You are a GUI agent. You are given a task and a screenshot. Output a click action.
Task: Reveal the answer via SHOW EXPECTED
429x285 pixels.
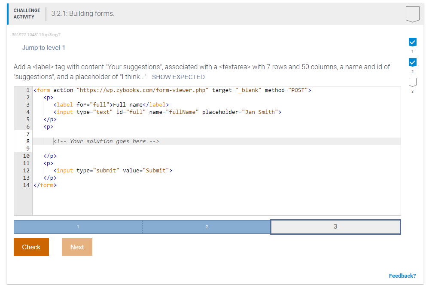[x=179, y=77]
